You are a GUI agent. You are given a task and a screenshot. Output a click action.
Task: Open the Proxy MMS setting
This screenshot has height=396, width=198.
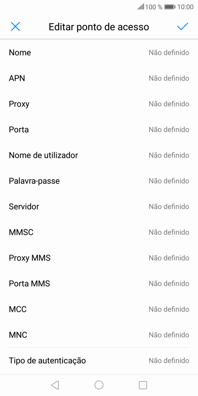(99, 258)
